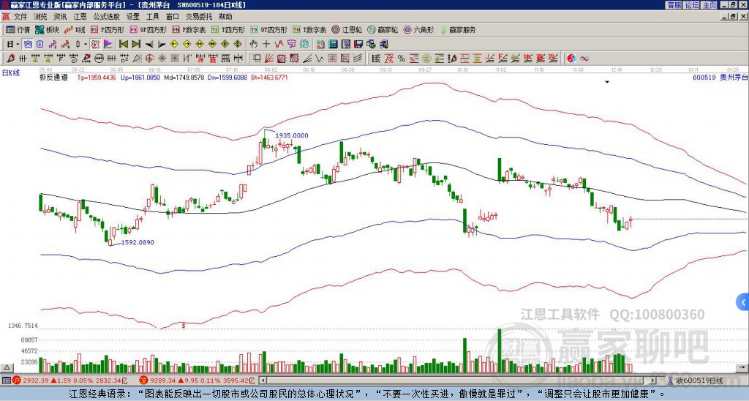Click the 节 solar-term icon
Image resolution: width=749 pixels, height=401 pixels.
[291, 44]
